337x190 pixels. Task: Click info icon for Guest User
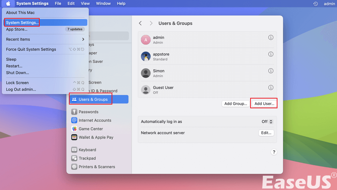coord(271,87)
